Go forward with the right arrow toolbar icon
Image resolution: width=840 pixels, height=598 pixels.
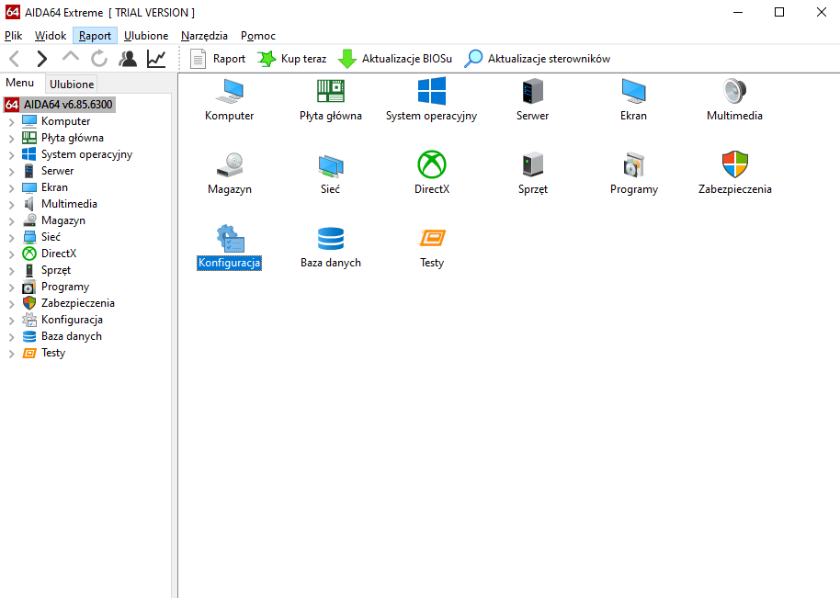[x=41, y=59]
